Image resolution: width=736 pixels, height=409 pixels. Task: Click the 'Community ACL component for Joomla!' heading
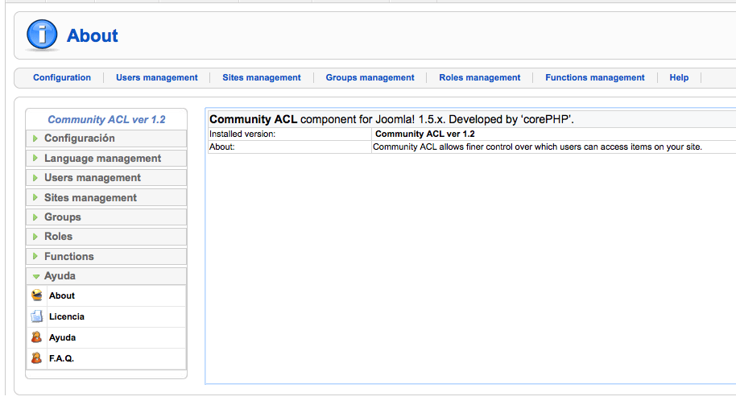click(391, 119)
